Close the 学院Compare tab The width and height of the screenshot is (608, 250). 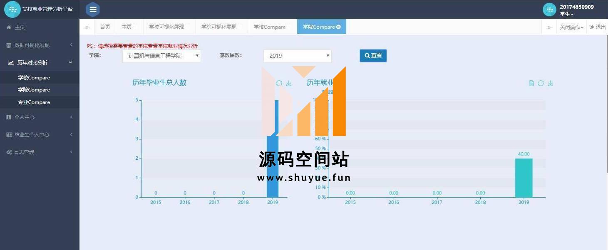pyautogui.click(x=338, y=27)
